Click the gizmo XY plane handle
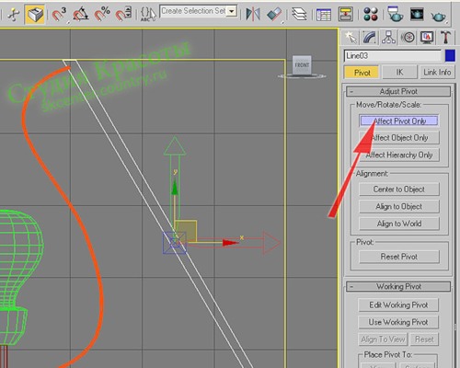 pyautogui.click(x=186, y=231)
